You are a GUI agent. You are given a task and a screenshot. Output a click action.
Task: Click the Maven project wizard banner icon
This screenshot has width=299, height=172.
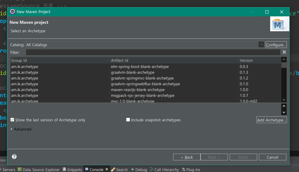pyautogui.click(x=279, y=24)
